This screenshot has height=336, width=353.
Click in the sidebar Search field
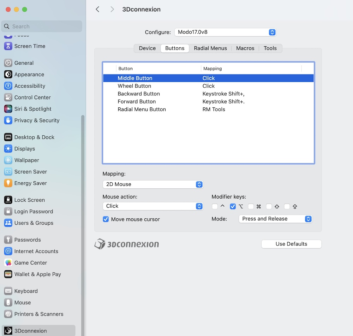[42, 26]
